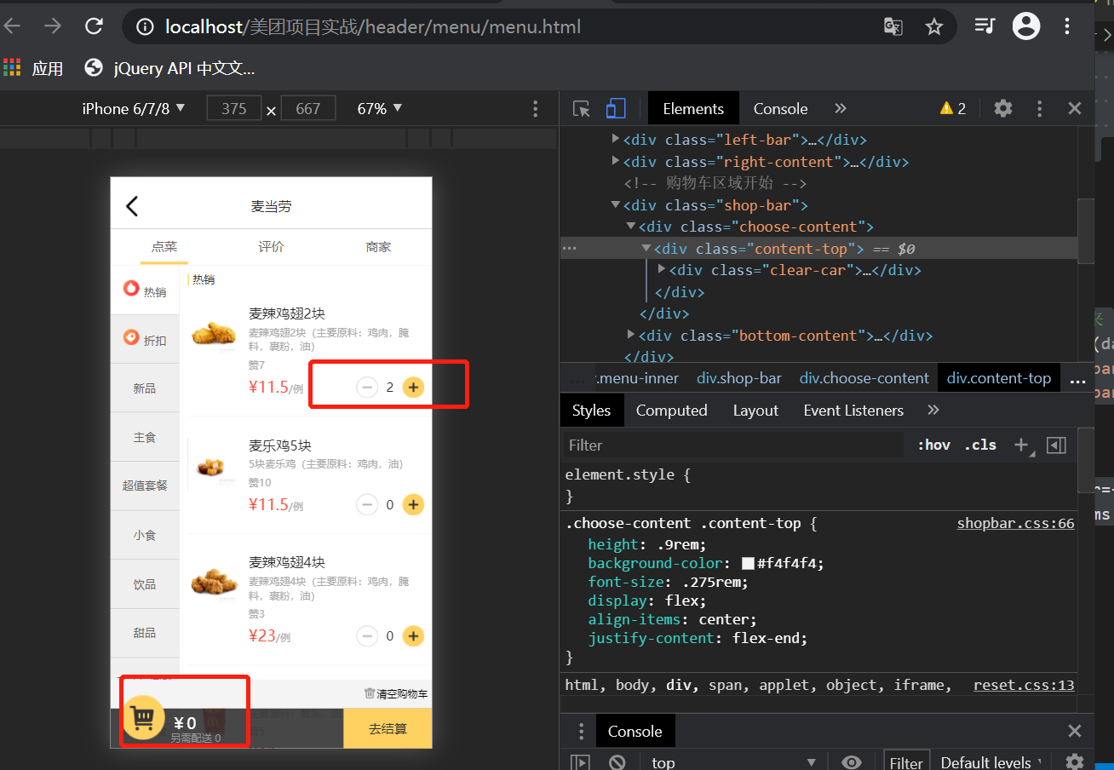This screenshot has height=770, width=1114.
Task: Select the 评价 tab in the app
Action: pos(271,247)
